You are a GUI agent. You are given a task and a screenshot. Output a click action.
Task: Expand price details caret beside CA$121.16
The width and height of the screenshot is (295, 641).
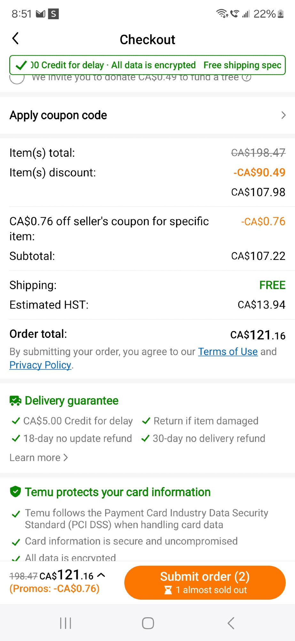[101, 575]
